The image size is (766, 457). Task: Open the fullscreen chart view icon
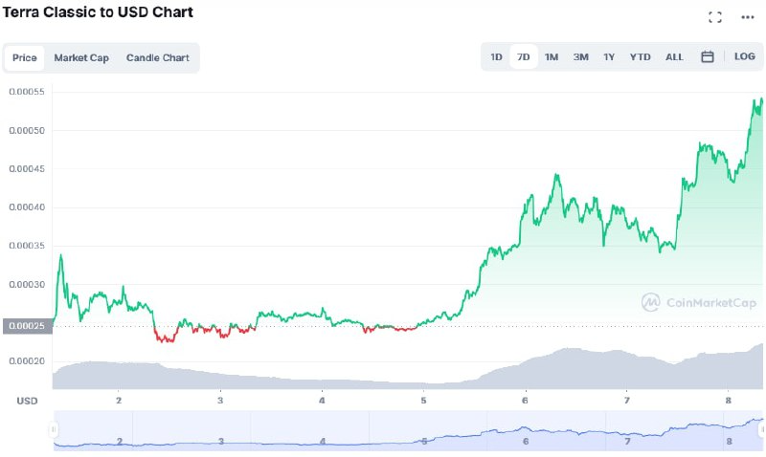click(x=714, y=17)
